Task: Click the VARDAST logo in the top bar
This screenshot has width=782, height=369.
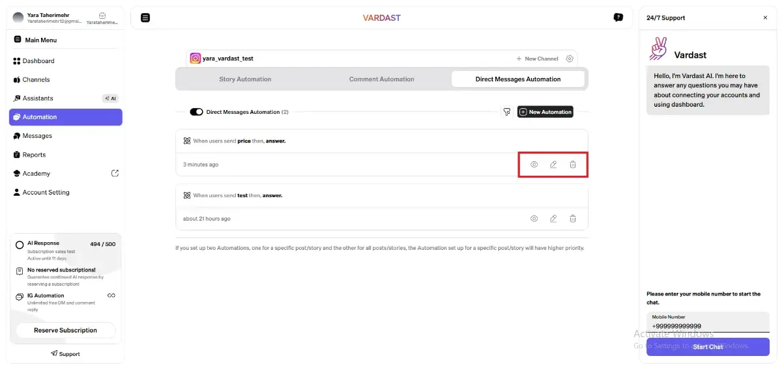Action: (x=382, y=18)
